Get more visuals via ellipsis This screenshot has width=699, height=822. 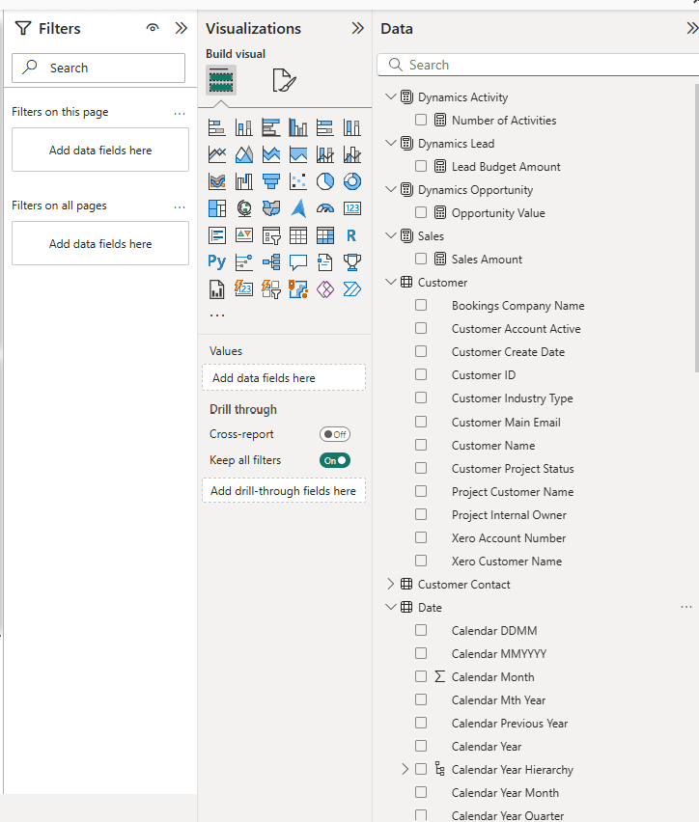(217, 315)
